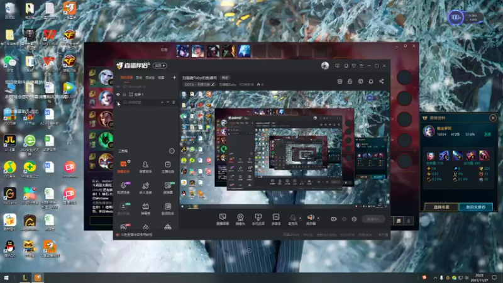Toggle preview eye icon beside settings gear
The height and width of the screenshot is (283, 503).
coord(344,219)
